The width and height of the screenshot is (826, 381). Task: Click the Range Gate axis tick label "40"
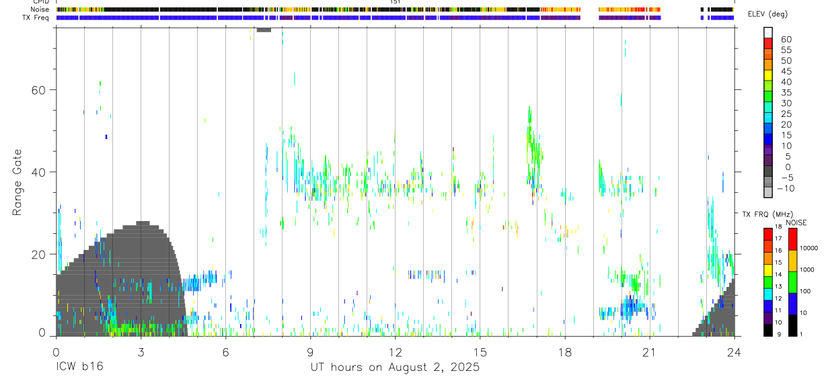click(40, 172)
